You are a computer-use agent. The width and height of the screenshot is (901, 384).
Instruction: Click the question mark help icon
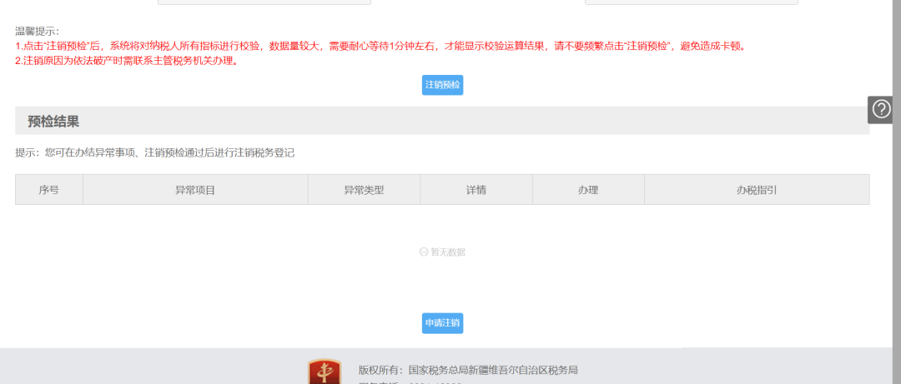[x=881, y=110]
